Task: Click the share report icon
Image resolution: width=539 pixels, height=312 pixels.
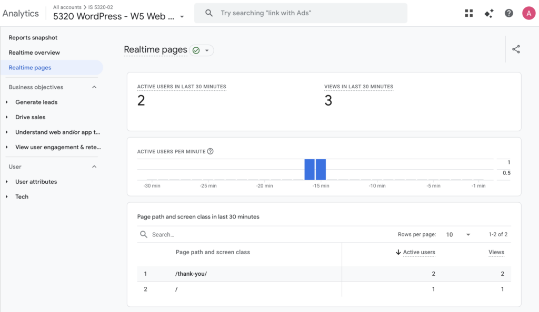Action: click(x=516, y=49)
